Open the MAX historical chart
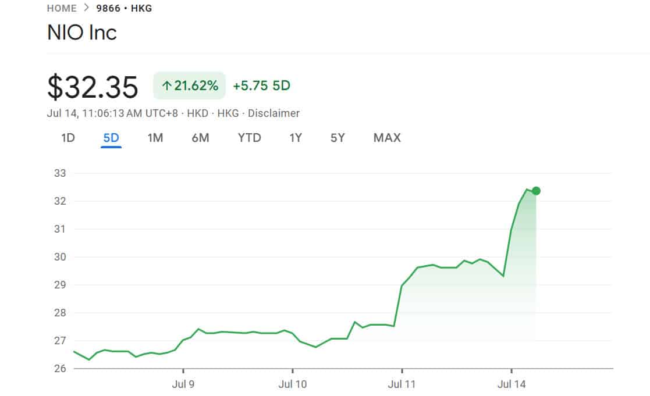The height and width of the screenshot is (396, 650). (x=386, y=138)
